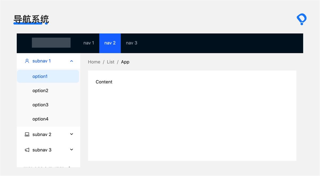Image resolution: width=320 pixels, height=176 pixels.
Task: Click the white Content panel area
Action: [192, 116]
